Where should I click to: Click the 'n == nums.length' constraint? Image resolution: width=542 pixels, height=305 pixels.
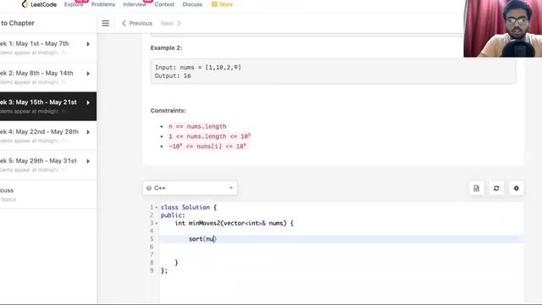[197, 126]
